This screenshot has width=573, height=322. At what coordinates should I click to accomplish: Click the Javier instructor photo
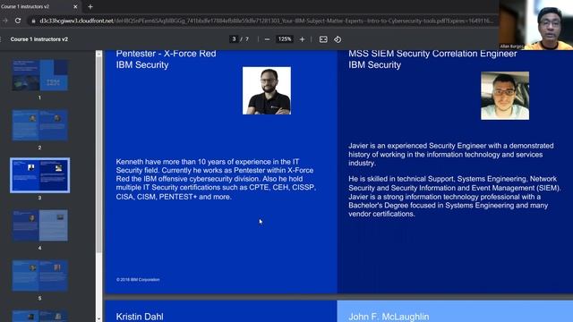coord(505,96)
